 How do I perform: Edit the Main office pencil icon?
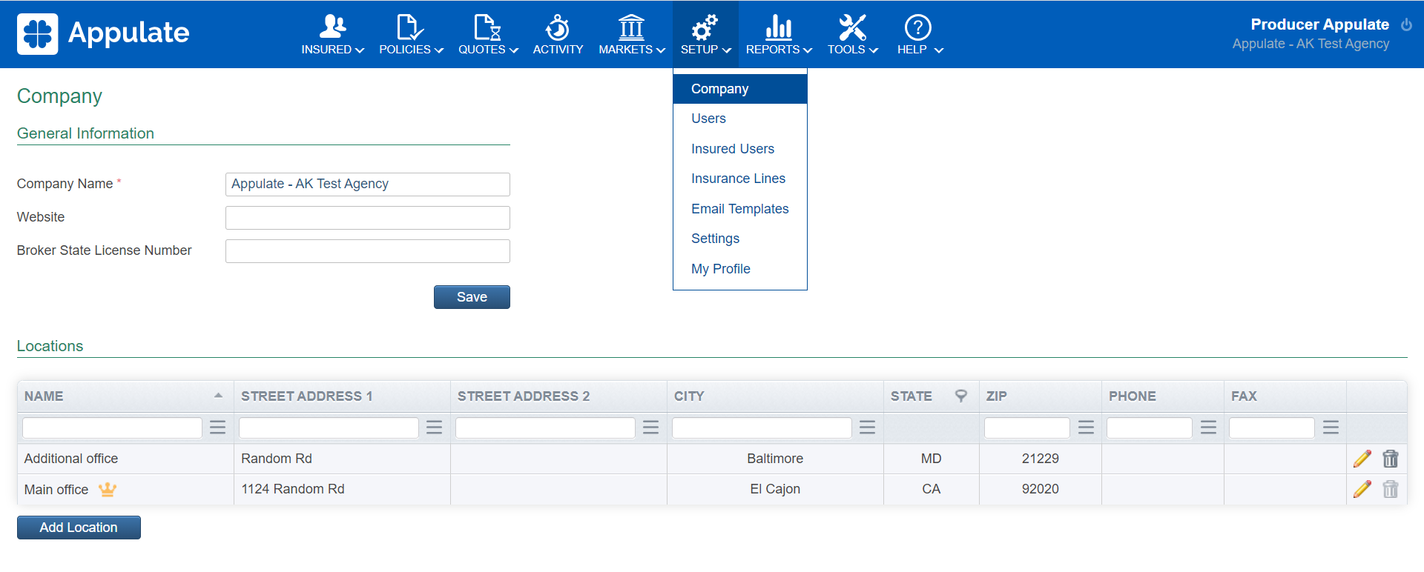[x=1362, y=489]
